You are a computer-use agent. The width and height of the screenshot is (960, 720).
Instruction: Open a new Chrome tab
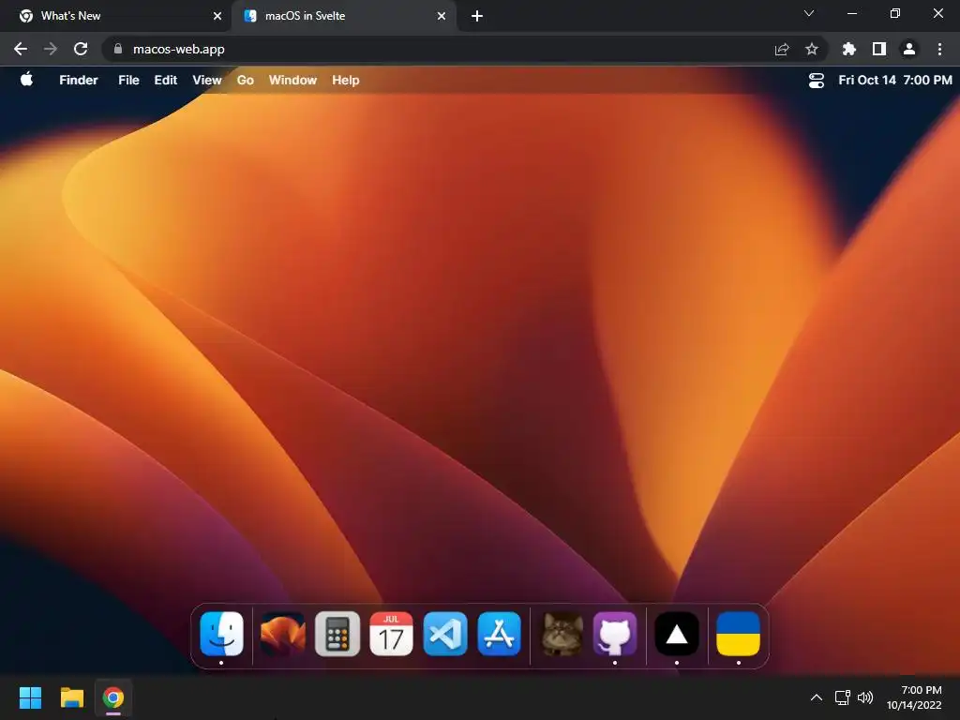pyautogui.click(x=477, y=16)
